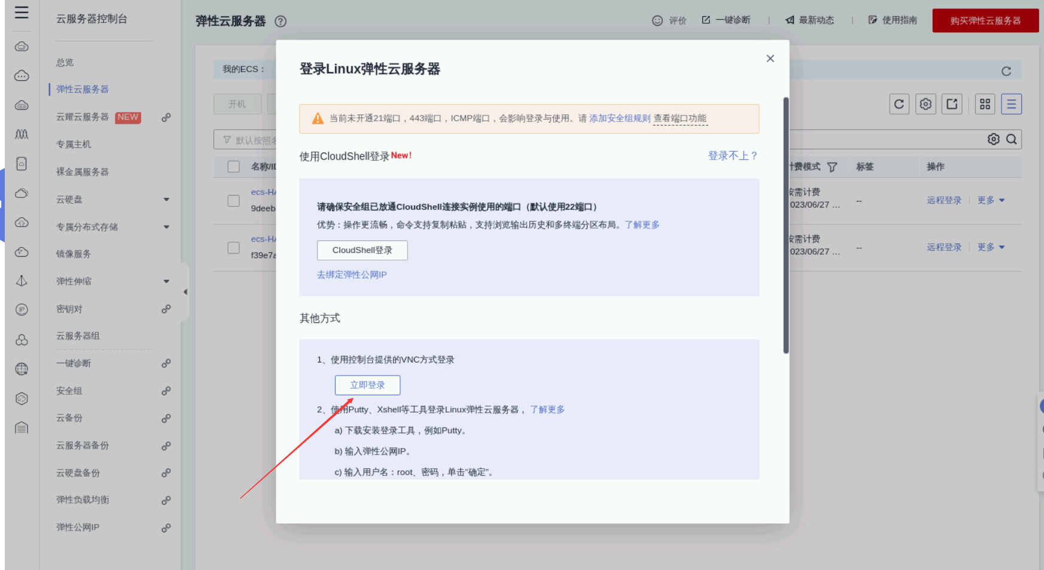1044x570 pixels.
Task: Click the export icon button
Action: [952, 104]
